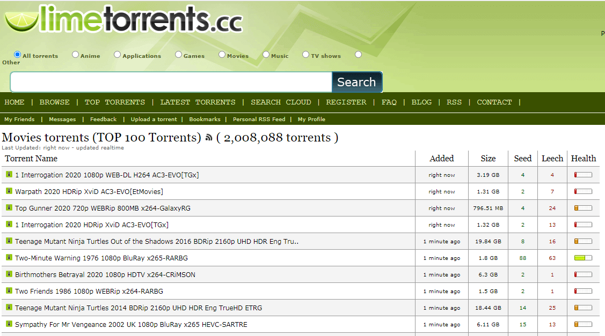Download icon for 1 Interrogation 2020 HDRip XviD
Image resolution: width=605 pixels, height=336 pixels.
[x=9, y=224]
